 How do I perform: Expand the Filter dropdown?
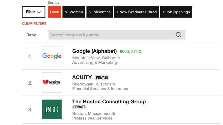click(34, 12)
